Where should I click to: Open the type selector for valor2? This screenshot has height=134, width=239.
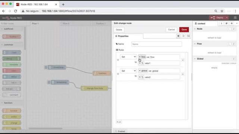coord(141,77)
